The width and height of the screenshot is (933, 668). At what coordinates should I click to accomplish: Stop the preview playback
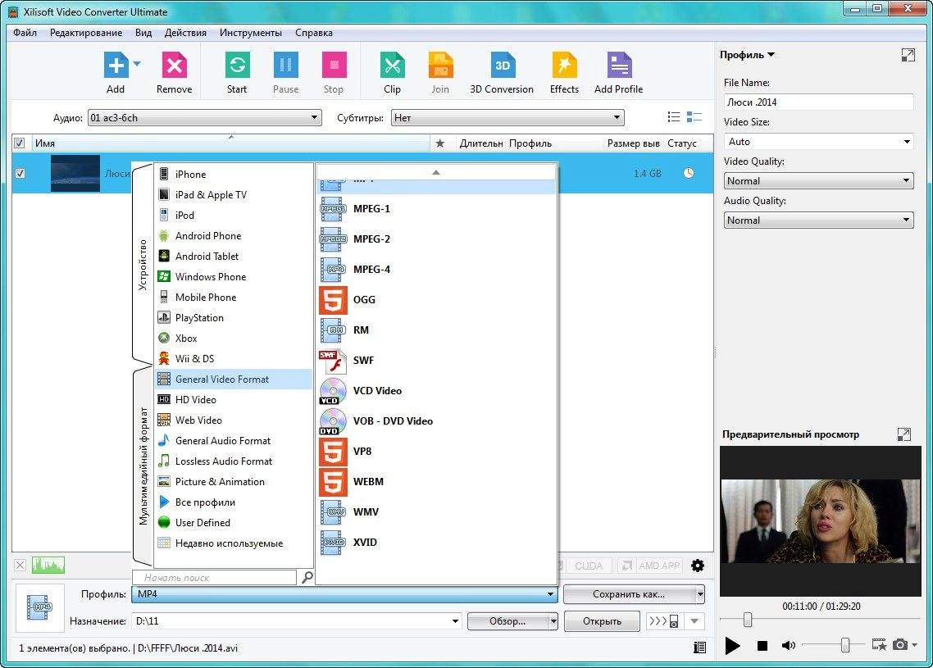coord(762,645)
